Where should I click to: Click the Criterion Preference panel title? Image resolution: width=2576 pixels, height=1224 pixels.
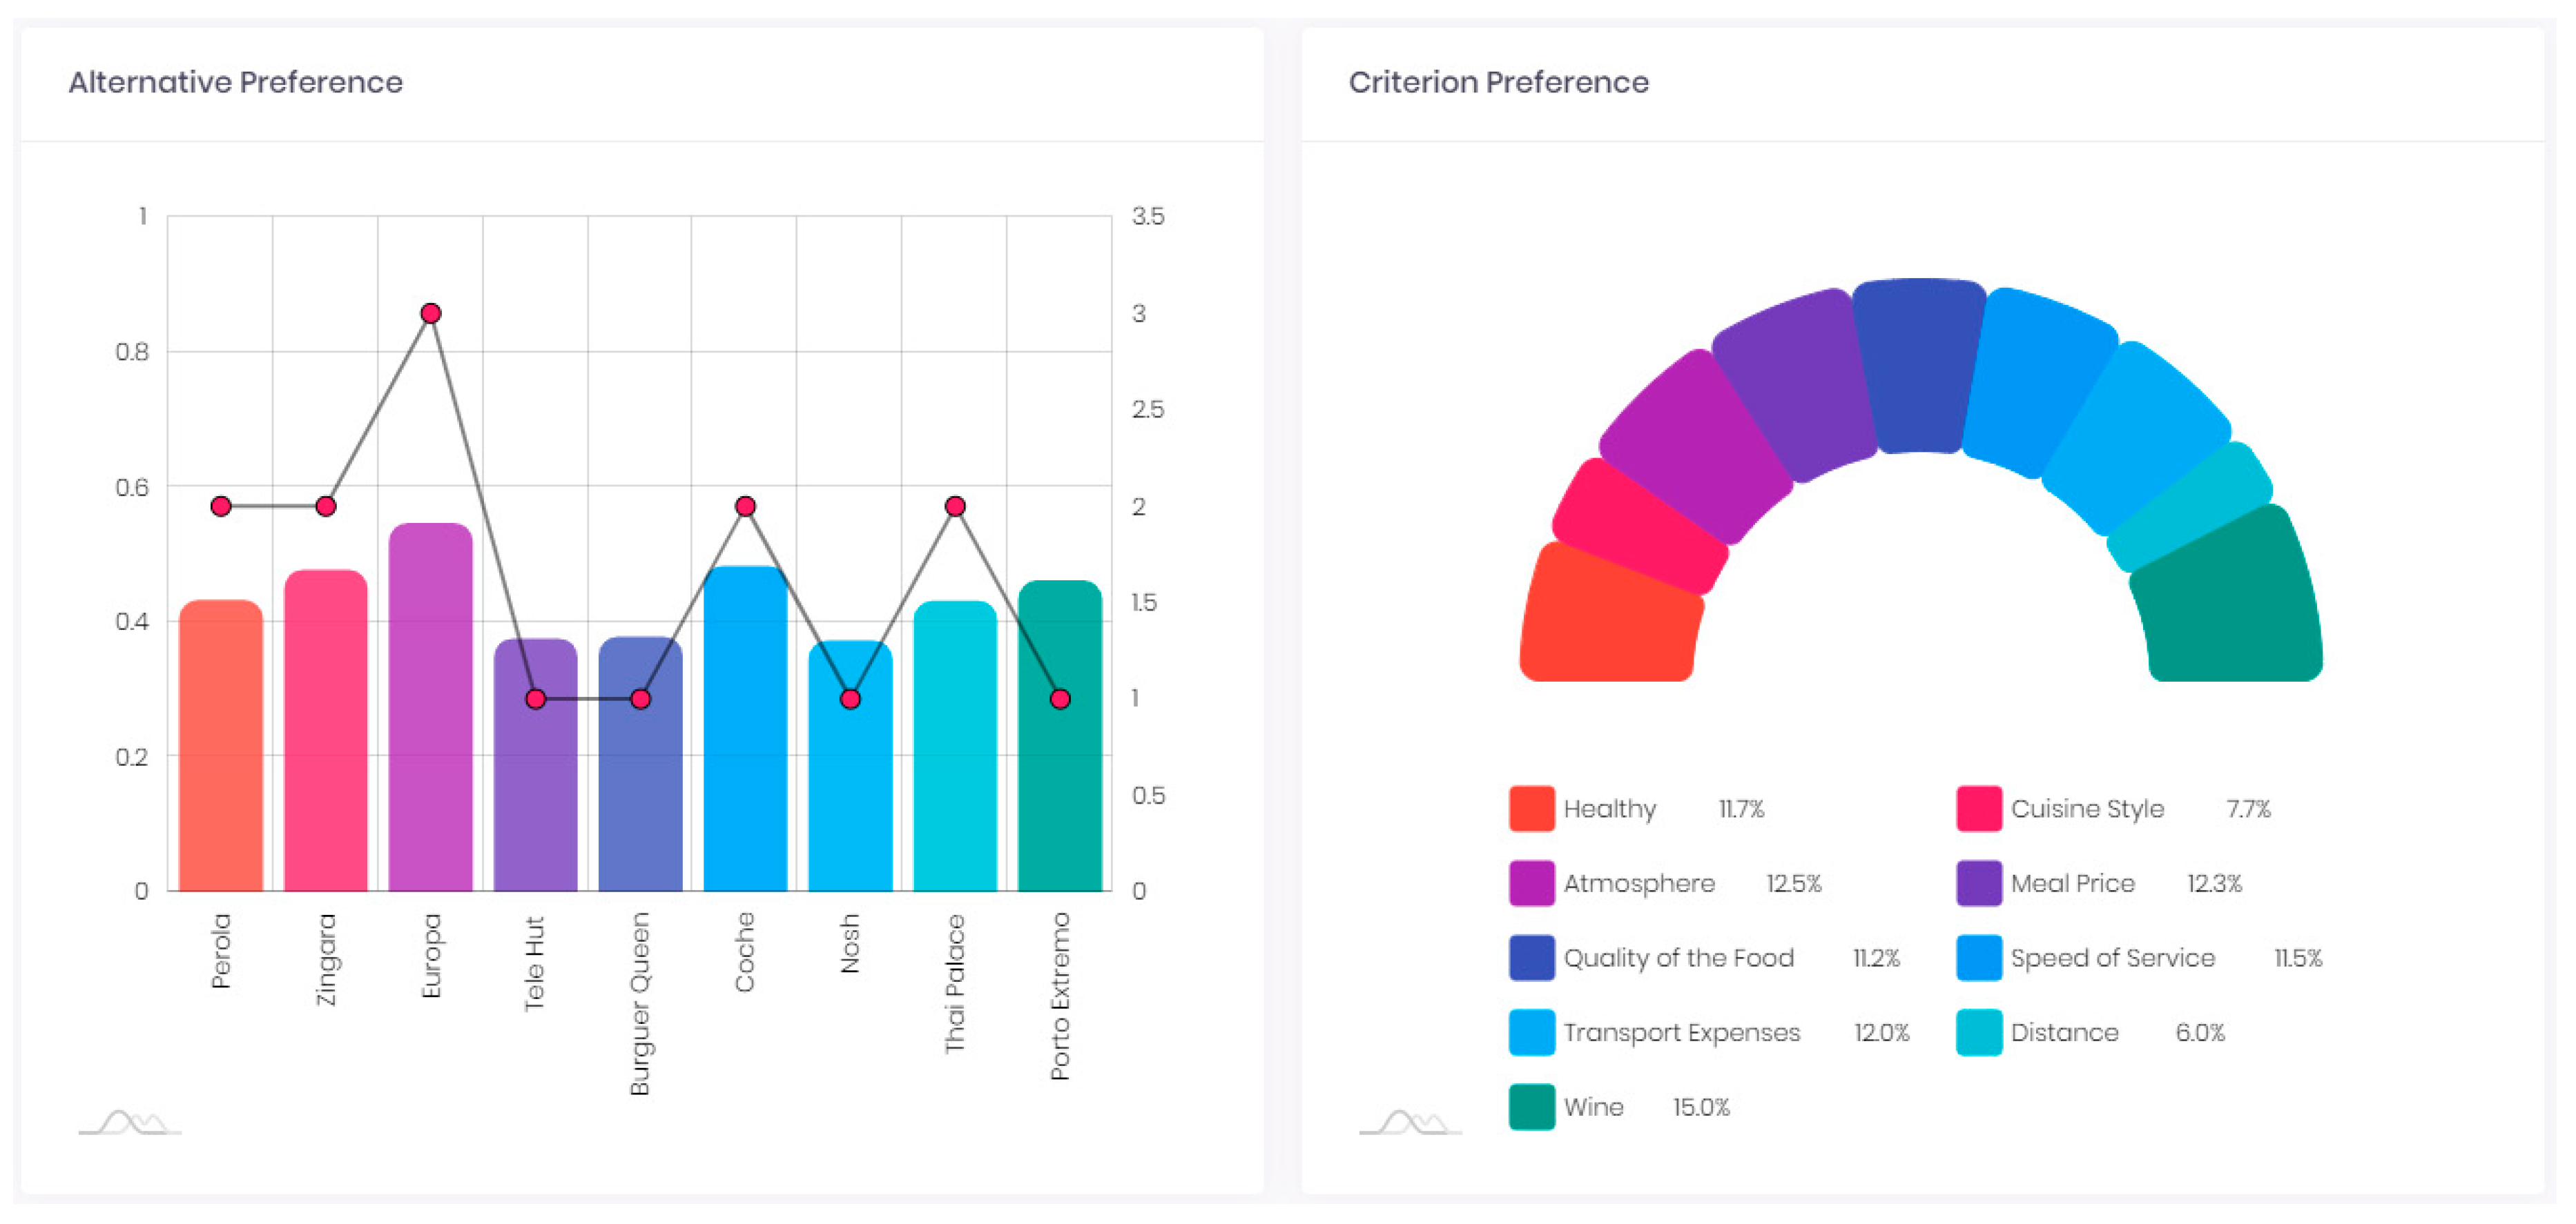(1498, 82)
